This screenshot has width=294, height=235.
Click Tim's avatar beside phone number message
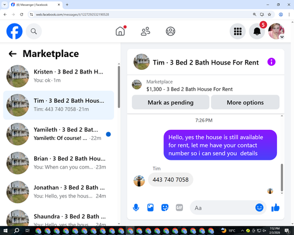coord(139,180)
